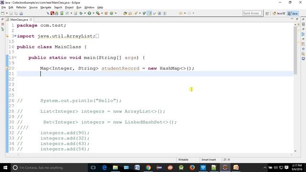Close the MainClass.java tab

(x=31, y=20)
